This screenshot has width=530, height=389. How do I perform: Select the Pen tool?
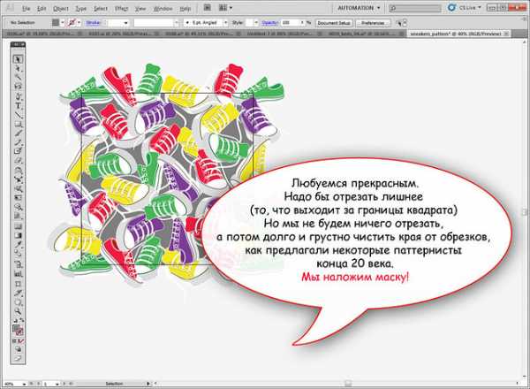[18, 97]
